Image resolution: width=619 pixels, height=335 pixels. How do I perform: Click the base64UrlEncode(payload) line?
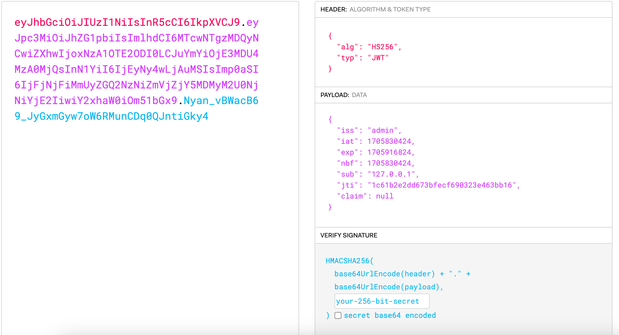[x=389, y=287]
